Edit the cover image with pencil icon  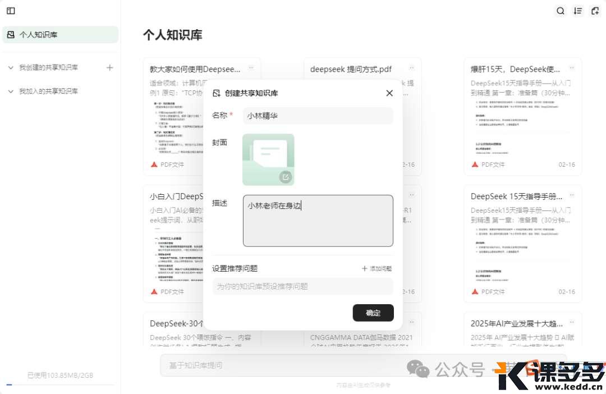pyautogui.click(x=286, y=177)
